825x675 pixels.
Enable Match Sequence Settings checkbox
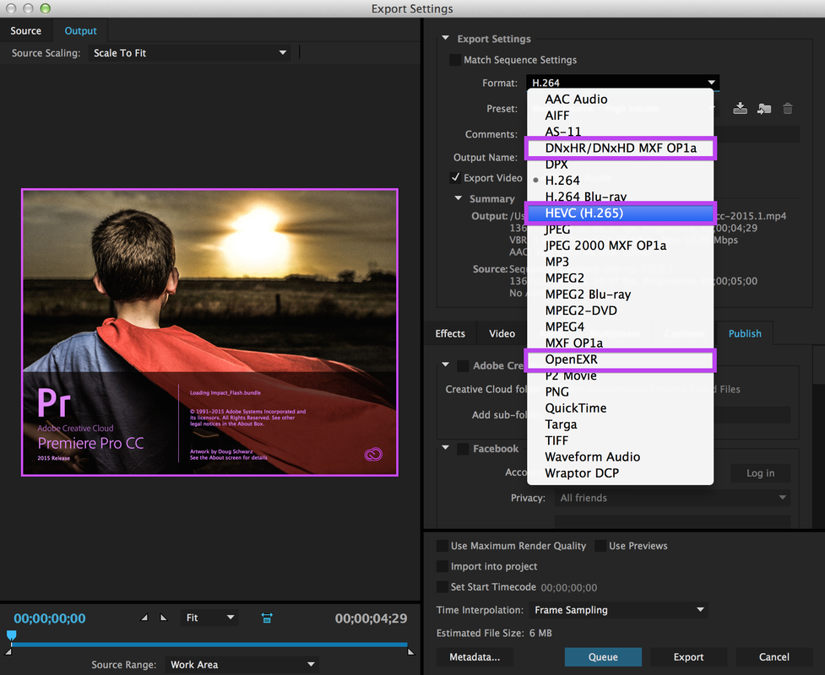tap(455, 60)
